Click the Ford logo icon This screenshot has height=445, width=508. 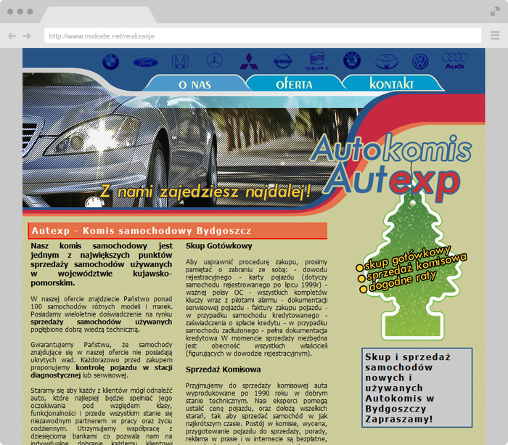[146, 62]
